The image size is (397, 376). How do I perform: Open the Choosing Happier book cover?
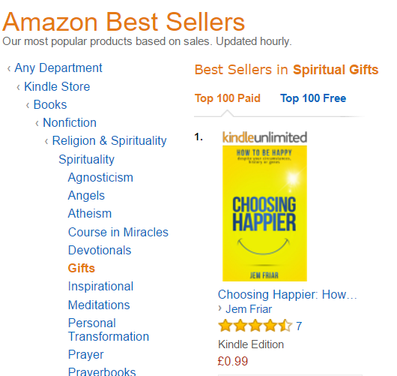[x=264, y=213]
